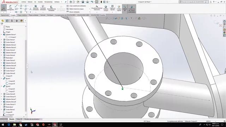Collapse Saliente-Extruir1 in the feature tree
The width and height of the screenshot is (226, 127).
coord(1,35)
